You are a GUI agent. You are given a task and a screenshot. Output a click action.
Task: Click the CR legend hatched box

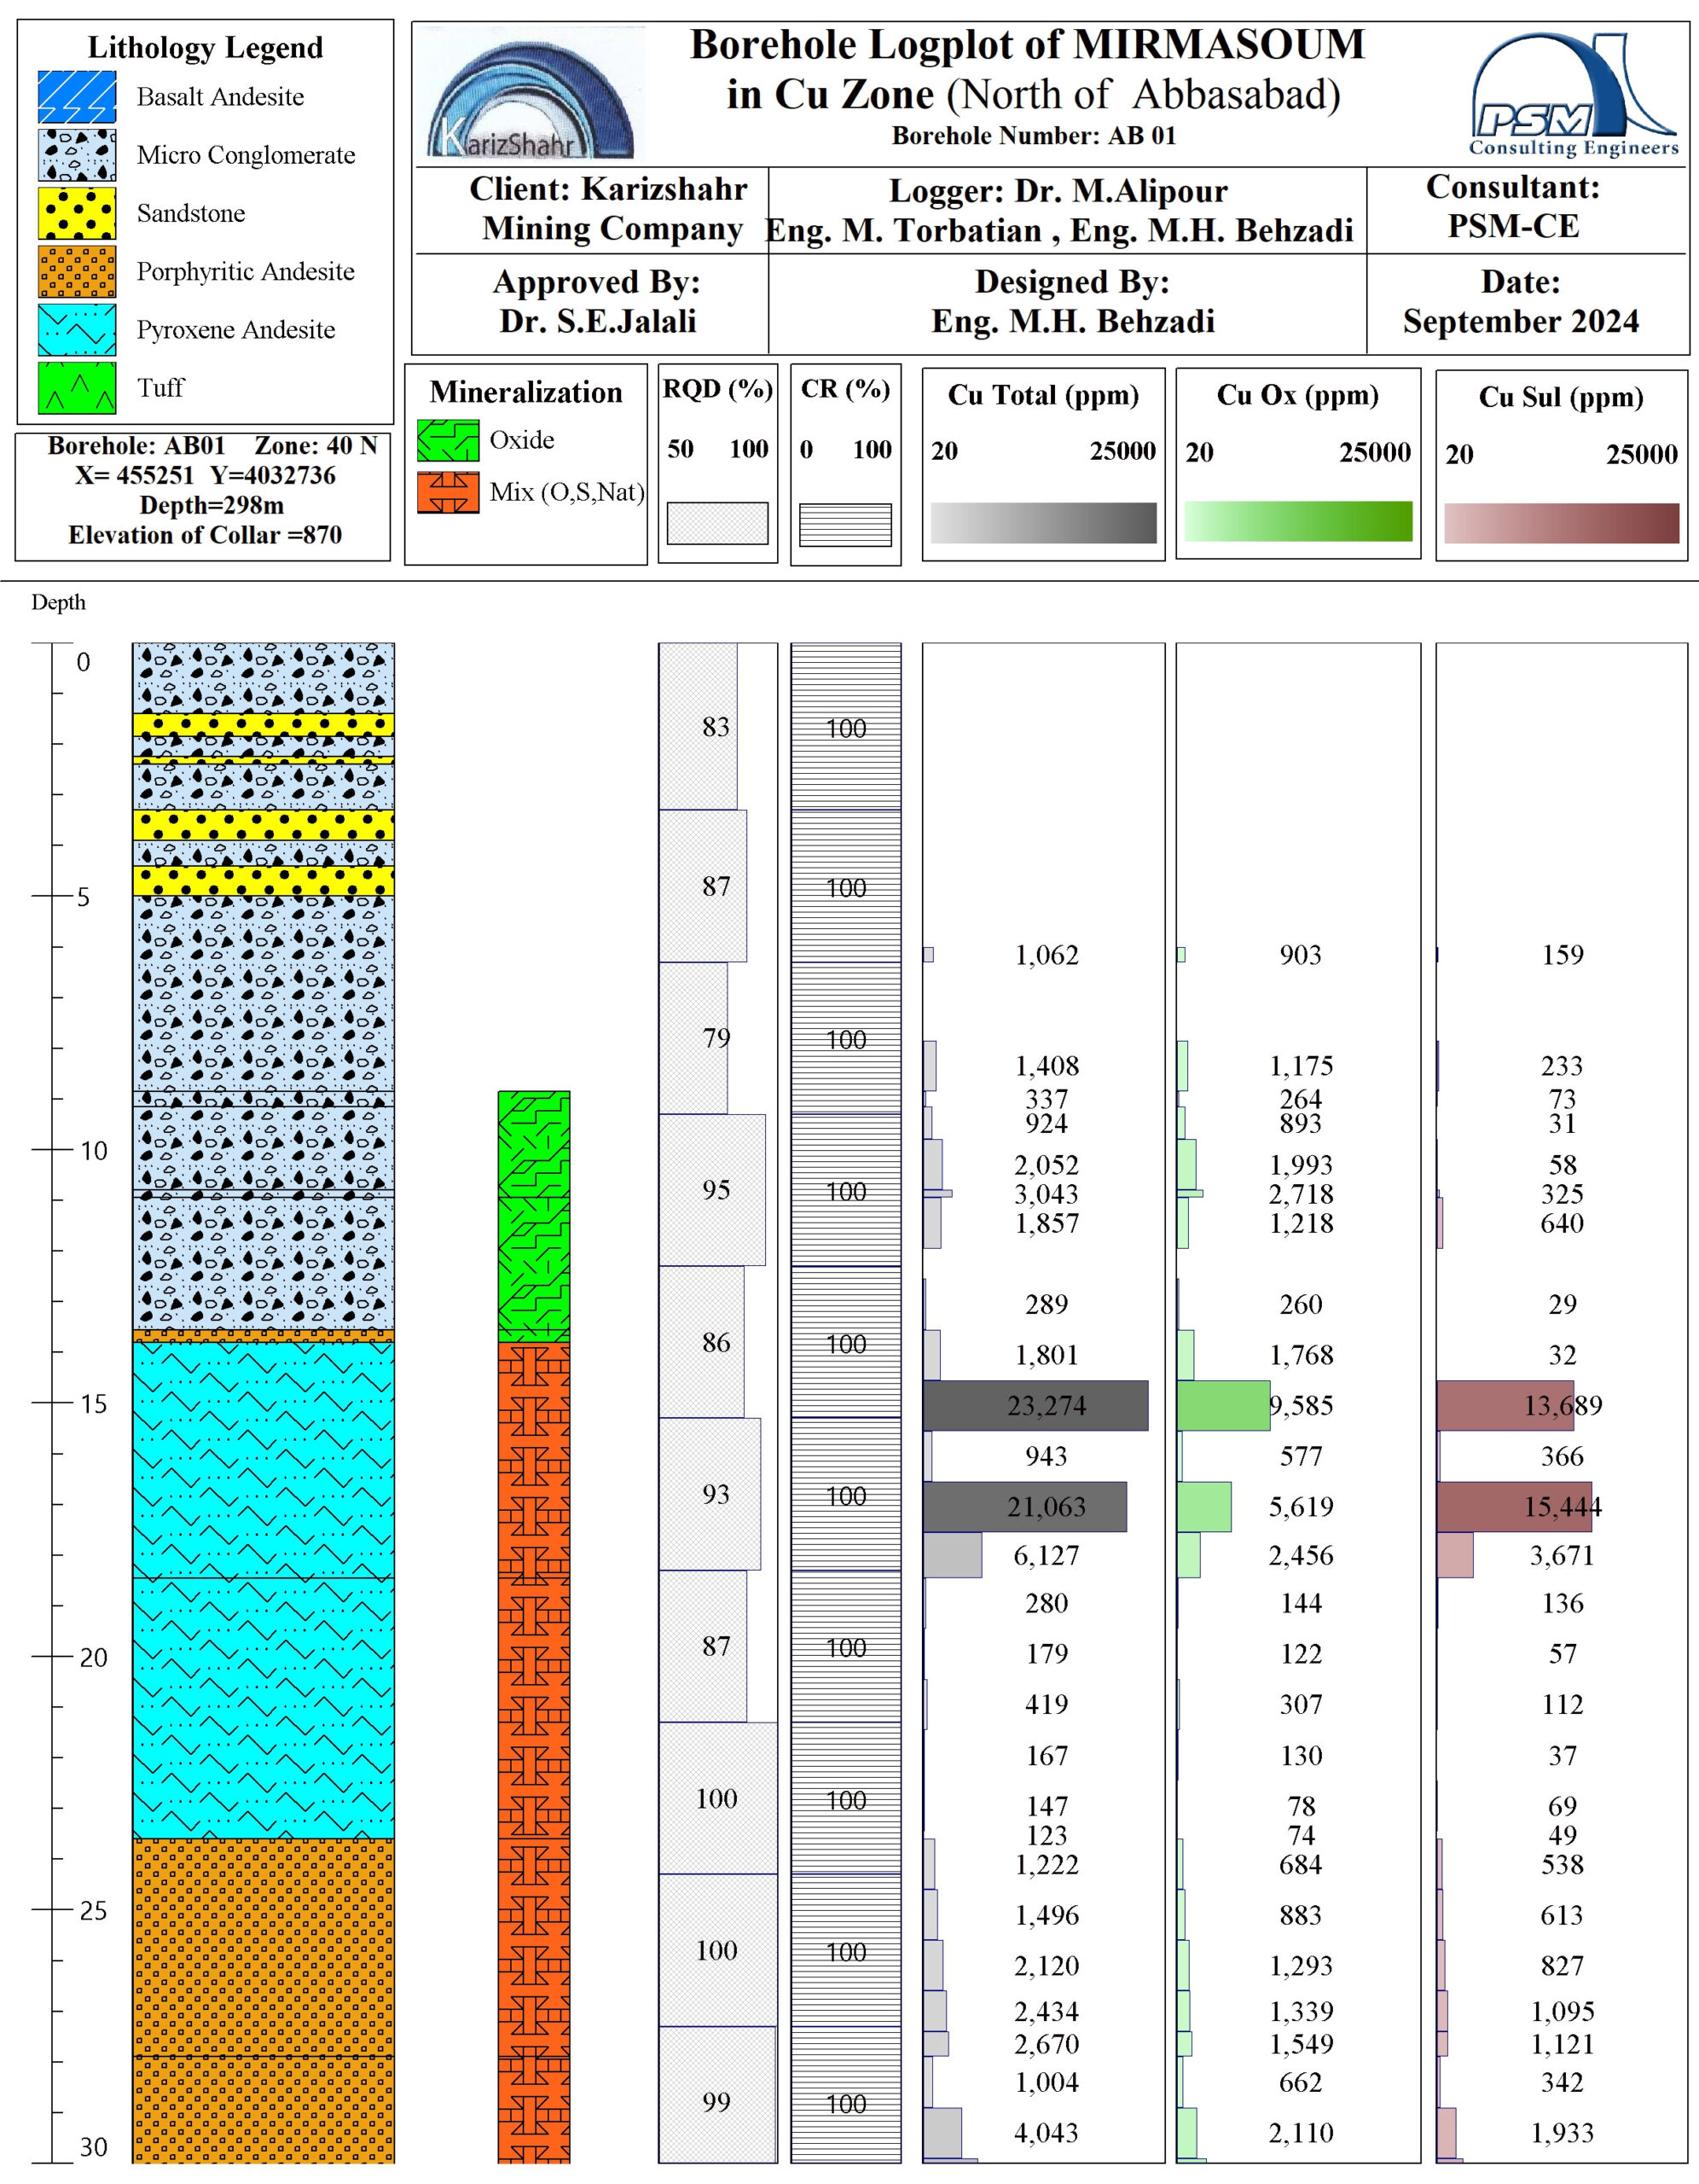tap(845, 524)
